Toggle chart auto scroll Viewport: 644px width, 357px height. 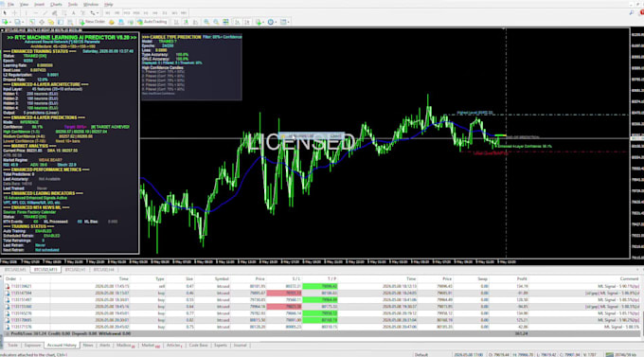pos(238,22)
